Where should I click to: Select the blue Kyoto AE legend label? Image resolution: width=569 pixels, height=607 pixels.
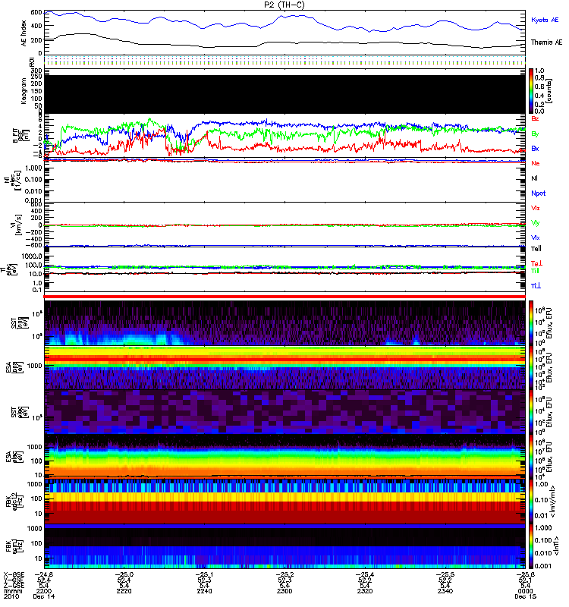[x=545, y=20]
